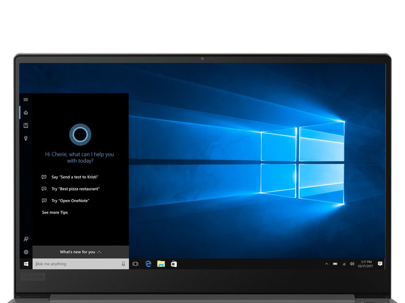405x303 pixels.
Task: Open the volume control in the tray
Action: pos(352,264)
